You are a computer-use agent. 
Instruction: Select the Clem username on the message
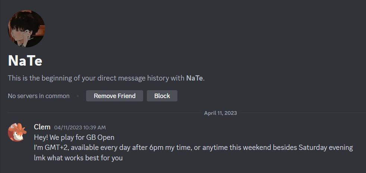[x=42, y=127]
